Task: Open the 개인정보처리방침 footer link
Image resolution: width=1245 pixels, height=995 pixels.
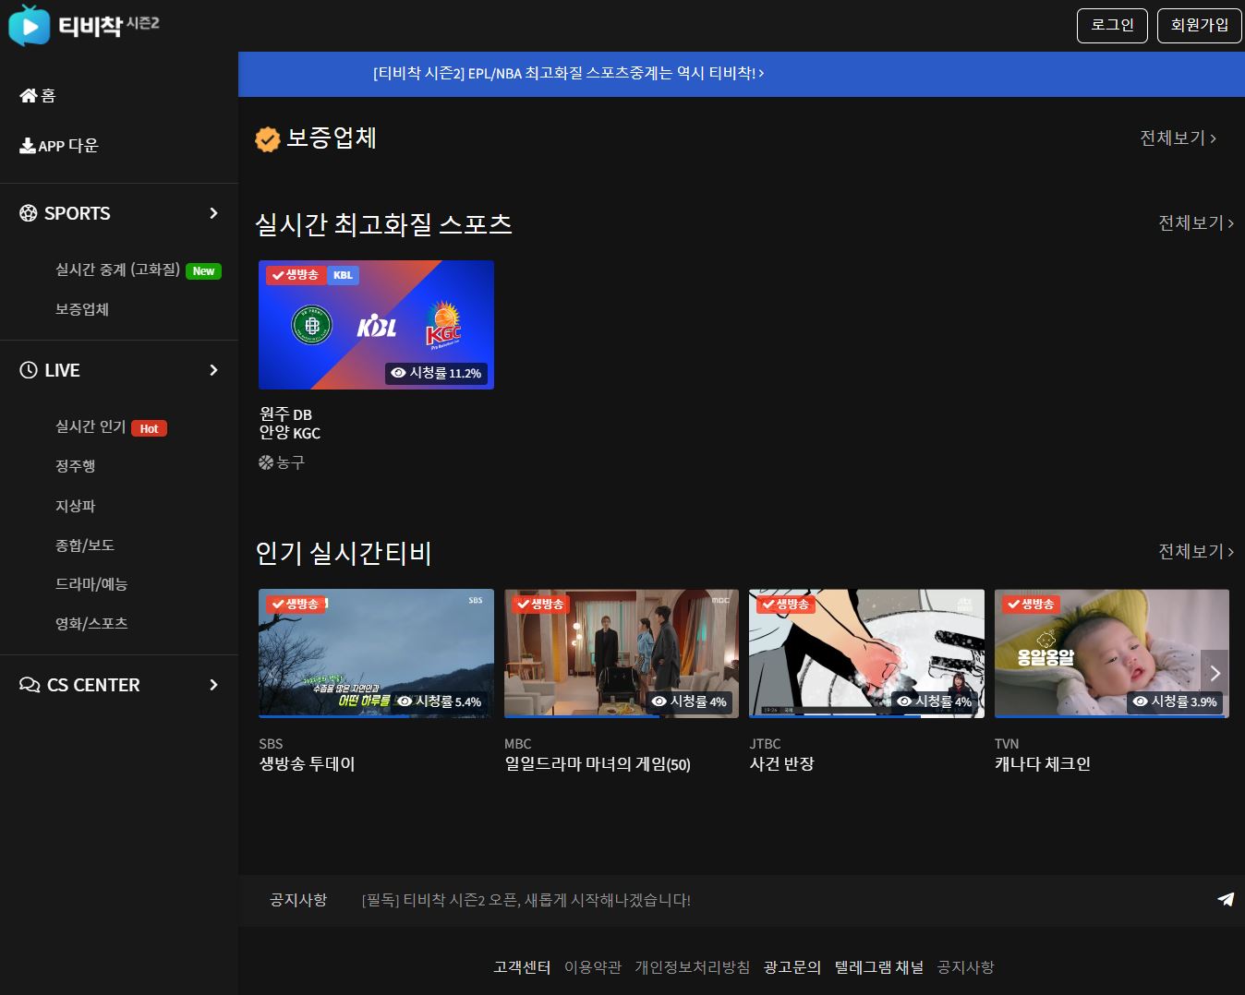Action: (x=693, y=967)
